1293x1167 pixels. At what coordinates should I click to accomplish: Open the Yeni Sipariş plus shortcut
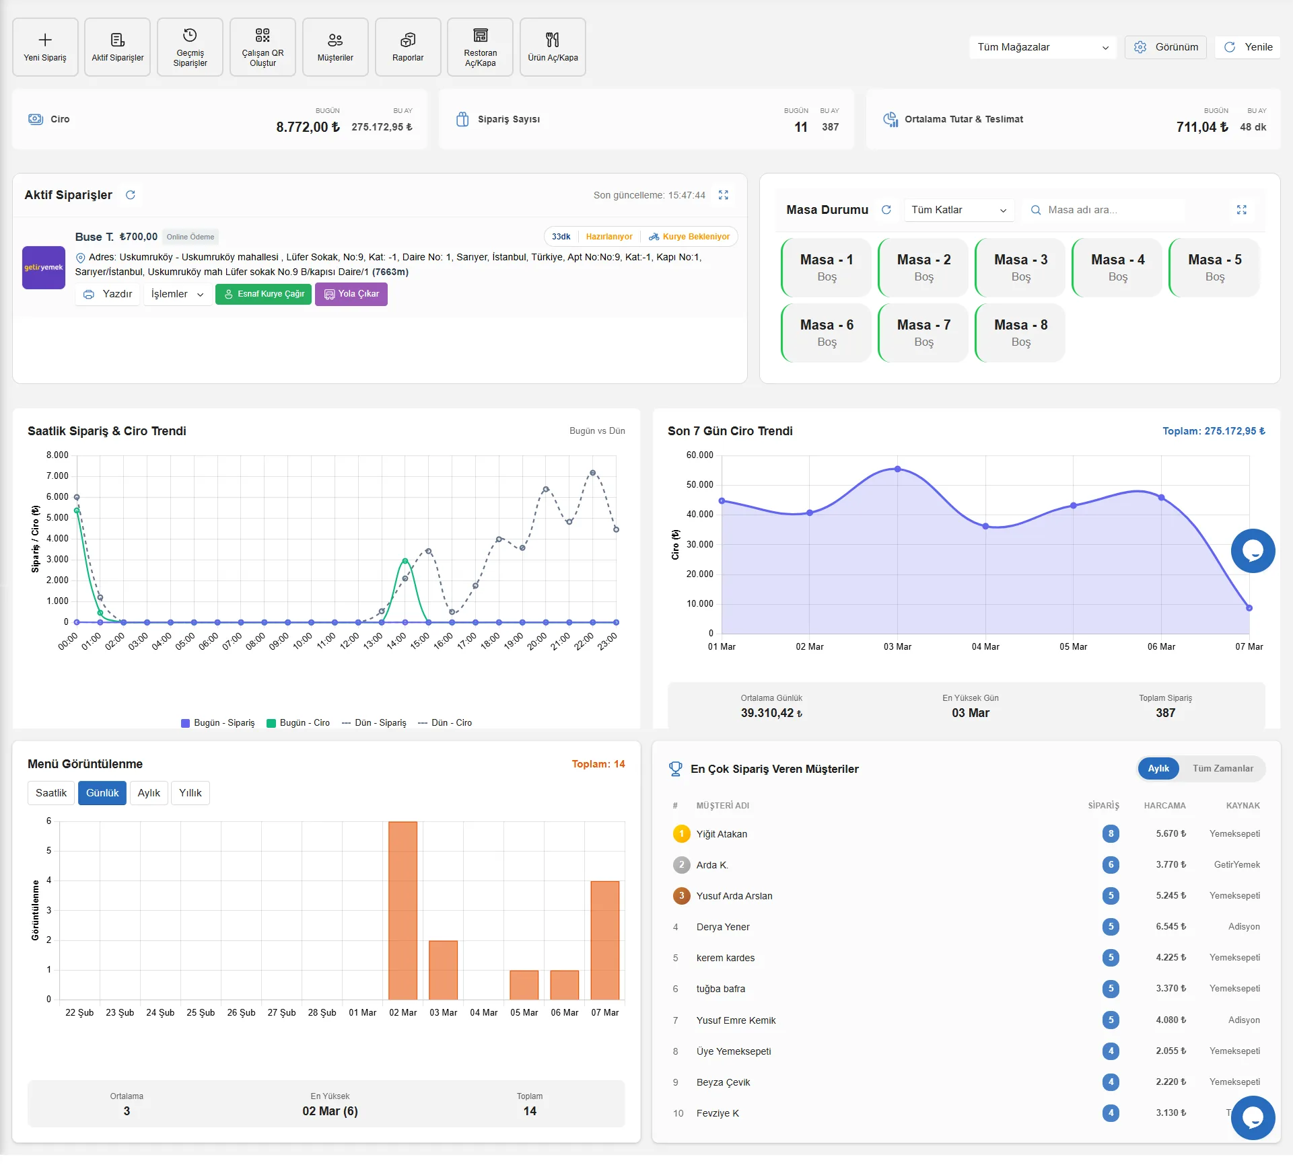pyautogui.click(x=45, y=47)
